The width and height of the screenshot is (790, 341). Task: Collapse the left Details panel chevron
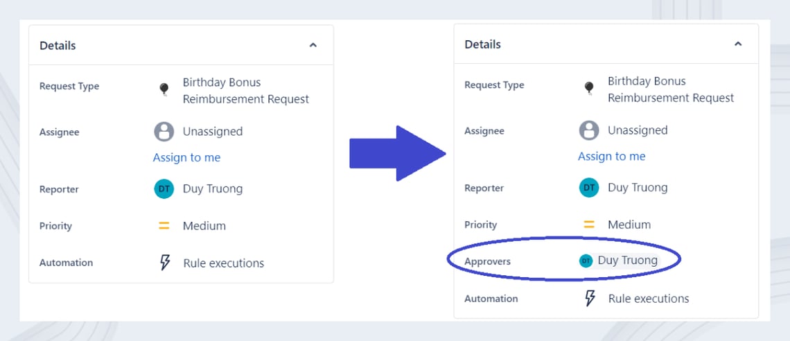(x=313, y=46)
